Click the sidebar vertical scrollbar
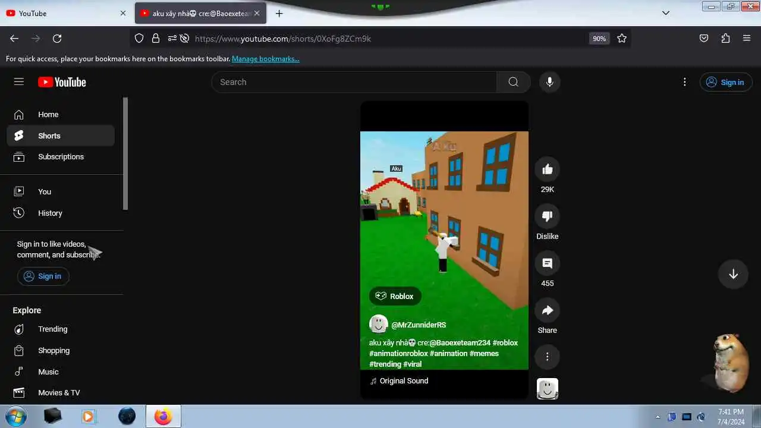This screenshot has width=761, height=428. click(x=125, y=153)
